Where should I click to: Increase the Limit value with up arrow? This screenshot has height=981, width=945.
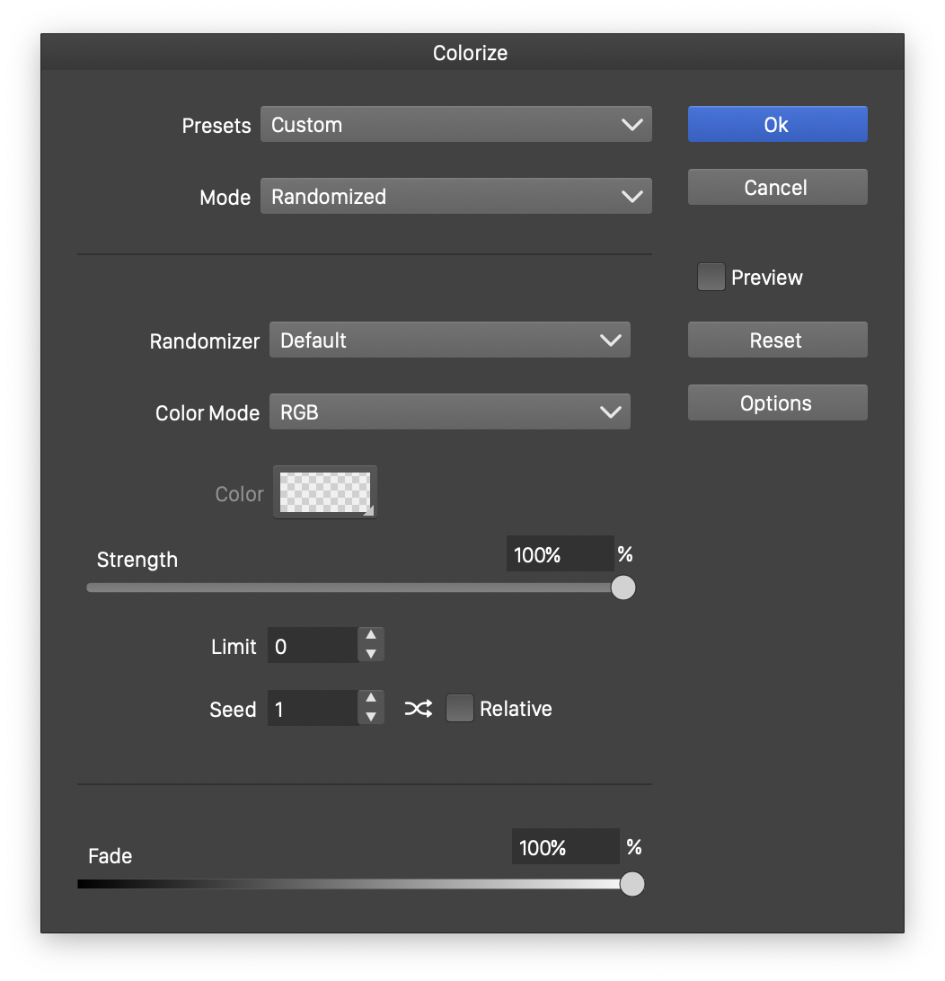[371, 636]
